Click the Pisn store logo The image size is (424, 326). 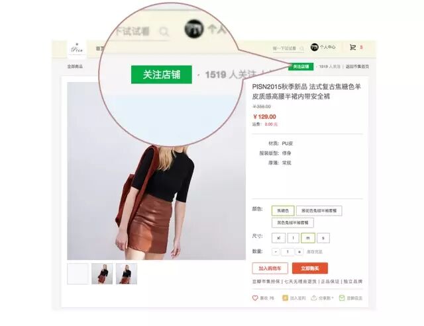[77, 49]
